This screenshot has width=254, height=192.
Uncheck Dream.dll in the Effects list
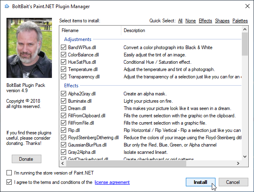click(x=63, y=108)
